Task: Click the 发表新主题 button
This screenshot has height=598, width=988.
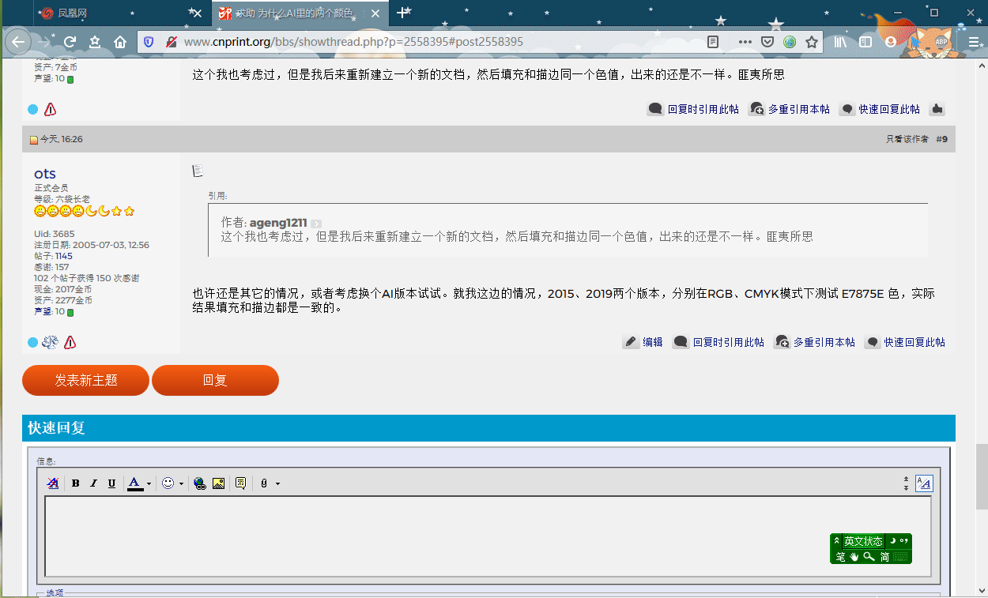Action: click(x=85, y=380)
